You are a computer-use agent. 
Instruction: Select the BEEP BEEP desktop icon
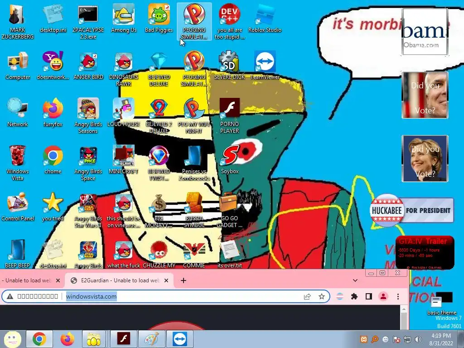18,254
